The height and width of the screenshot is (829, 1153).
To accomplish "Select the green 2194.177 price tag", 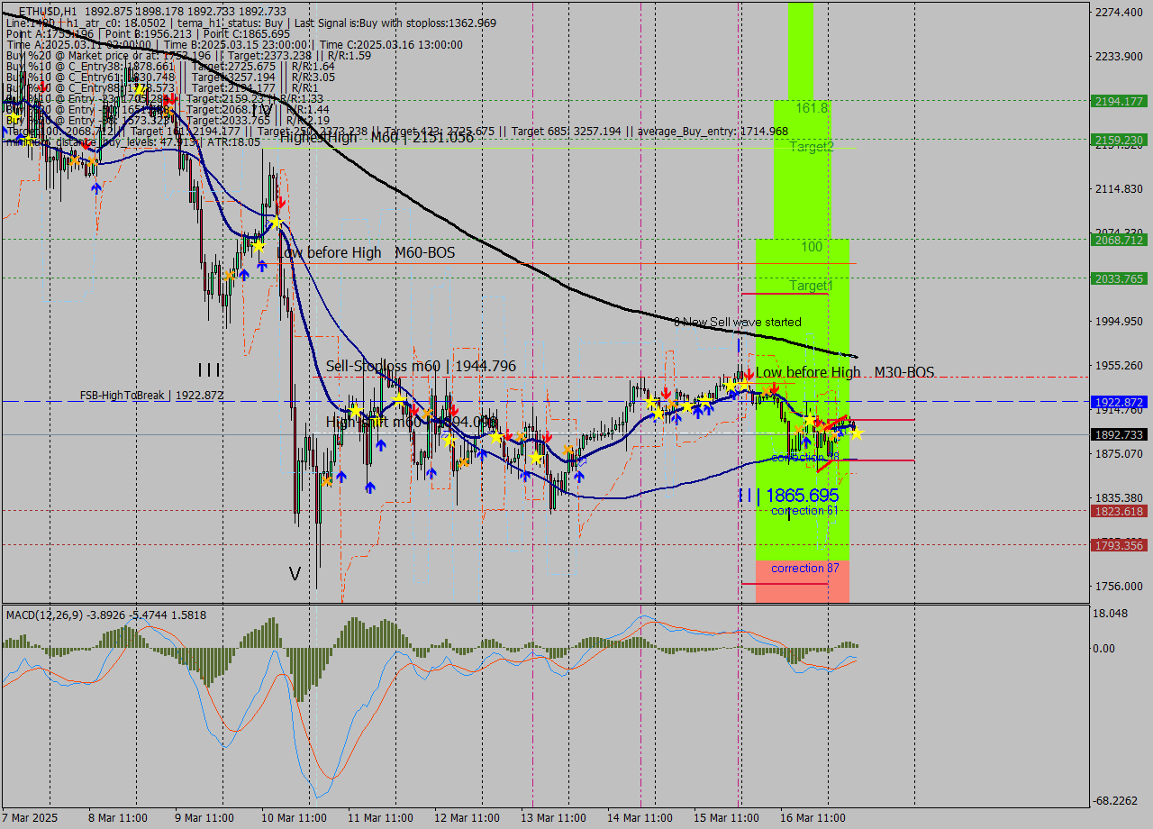I will (1119, 101).
